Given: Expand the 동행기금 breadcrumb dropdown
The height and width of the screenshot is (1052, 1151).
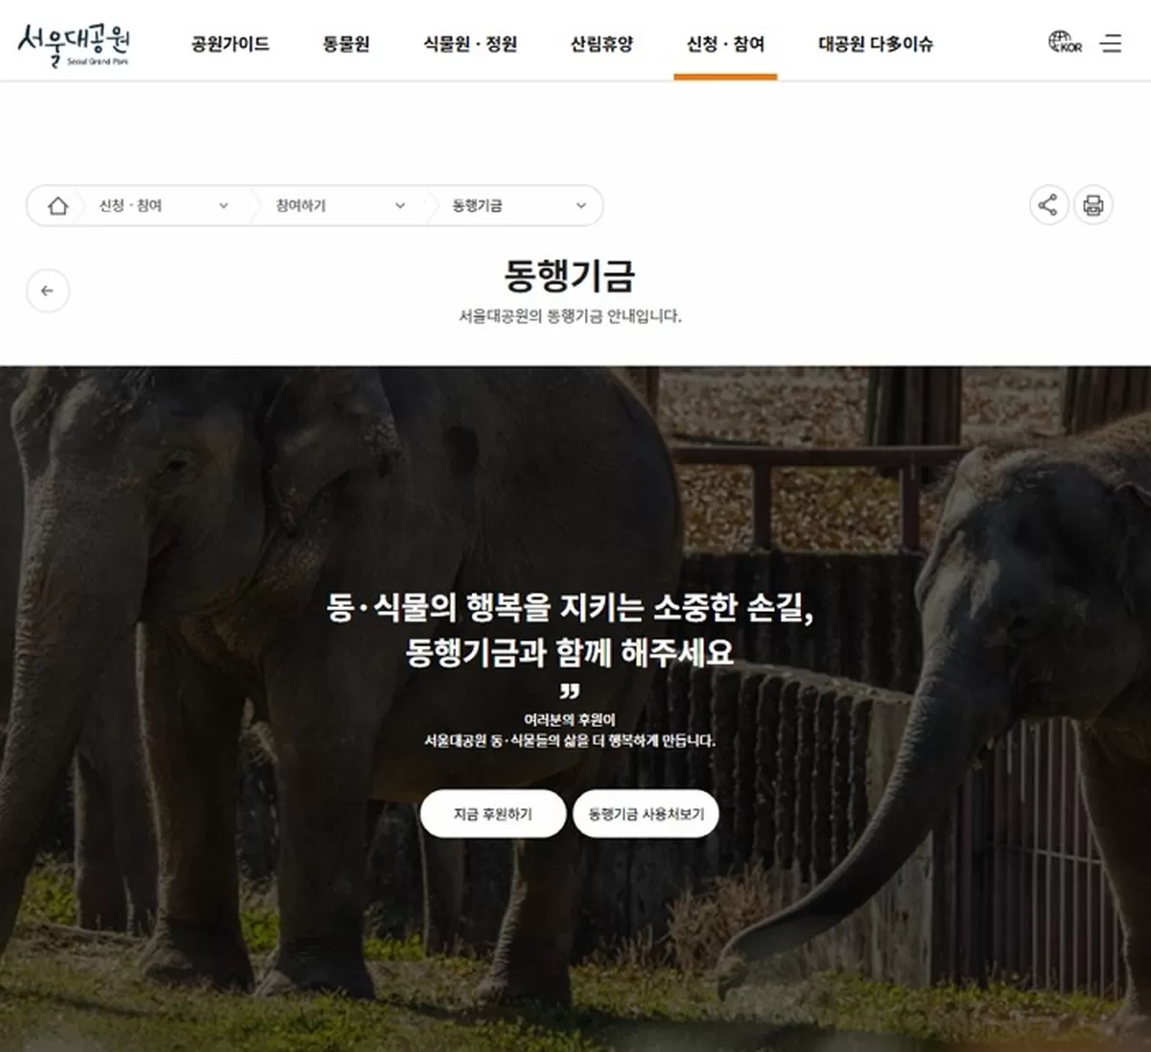Looking at the screenshot, I should [519, 205].
